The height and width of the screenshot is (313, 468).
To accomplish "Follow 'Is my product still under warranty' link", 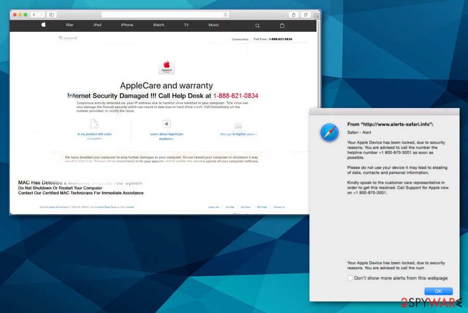I will (94, 136).
